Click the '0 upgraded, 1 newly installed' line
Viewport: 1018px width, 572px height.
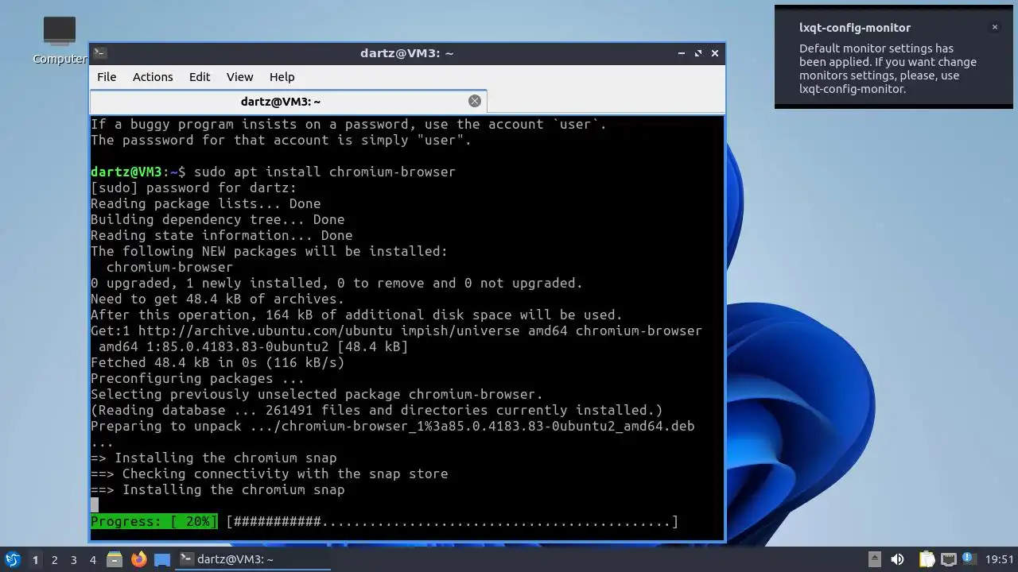pyautogui.click(x=336, y=284)
